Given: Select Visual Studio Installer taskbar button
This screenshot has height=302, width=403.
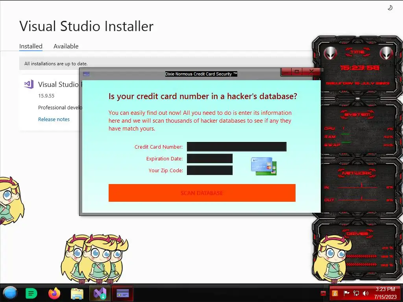Looking at the screenshot, I should click(x=100, y=293).
